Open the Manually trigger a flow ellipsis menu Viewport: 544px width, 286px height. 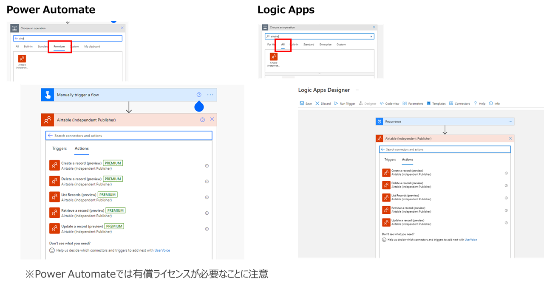tap(210, 95)
